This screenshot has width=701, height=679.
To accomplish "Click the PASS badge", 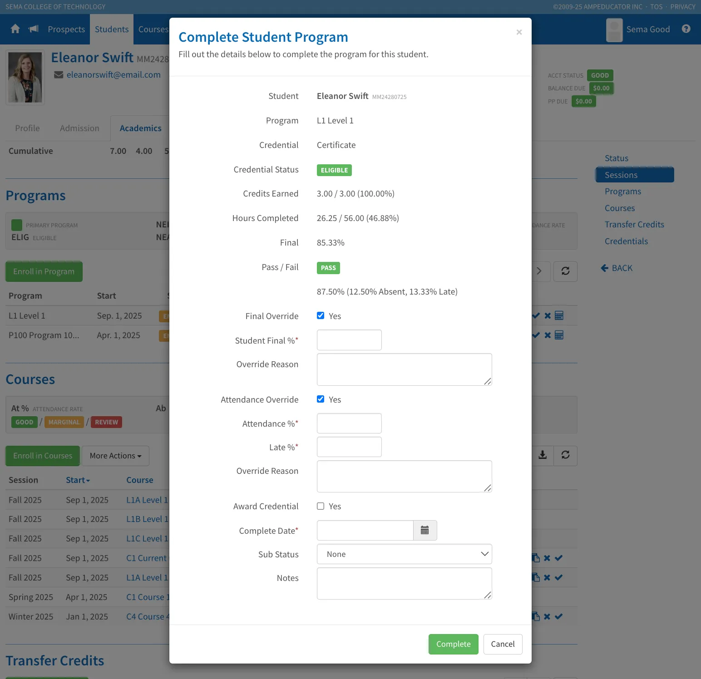I will click(328, 268).
